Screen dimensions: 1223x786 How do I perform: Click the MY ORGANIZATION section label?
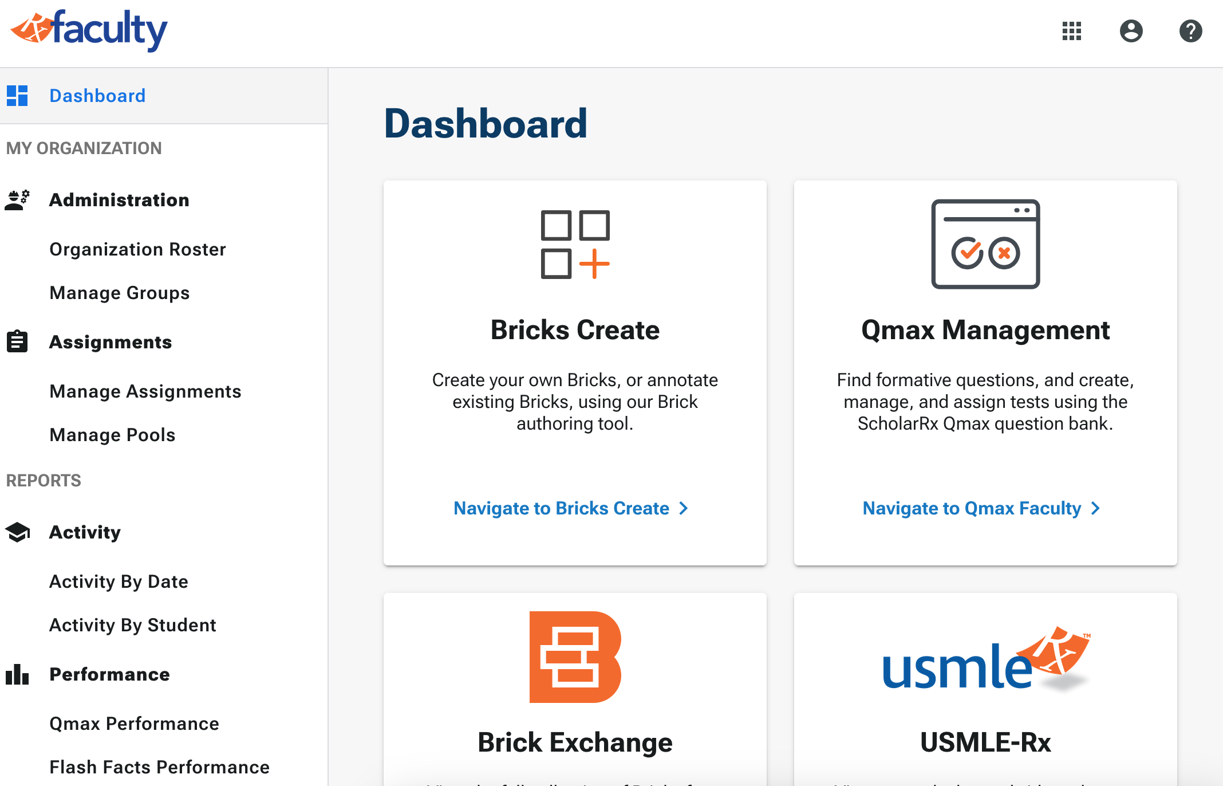[x=84, y=148]
